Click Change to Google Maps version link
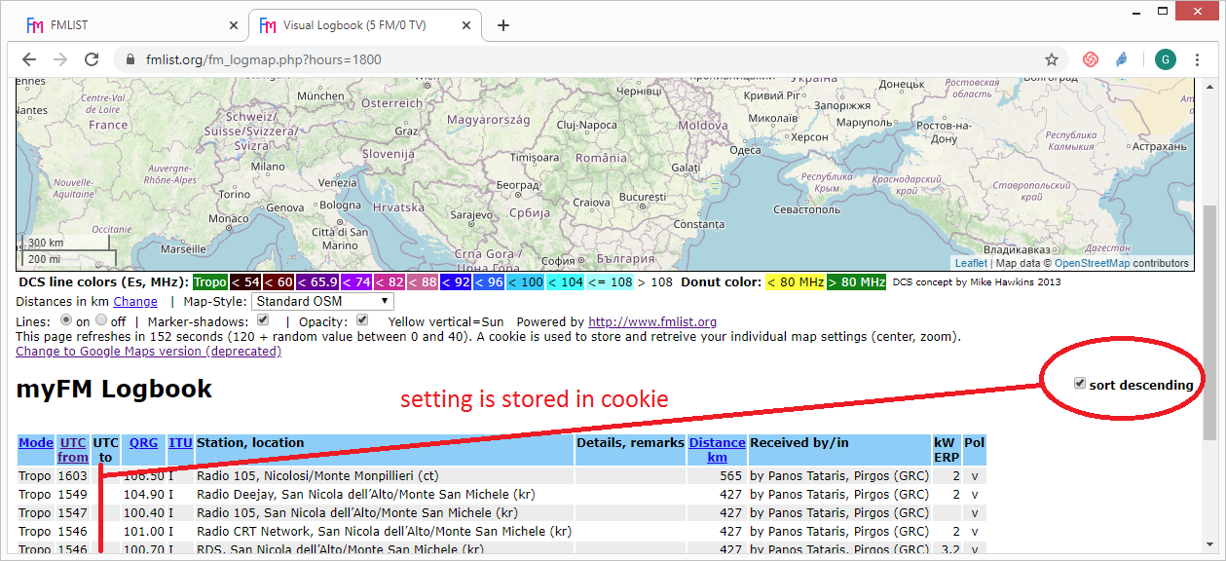The height and width of the screenshot is (561, 1226). [x=148, y=351]
